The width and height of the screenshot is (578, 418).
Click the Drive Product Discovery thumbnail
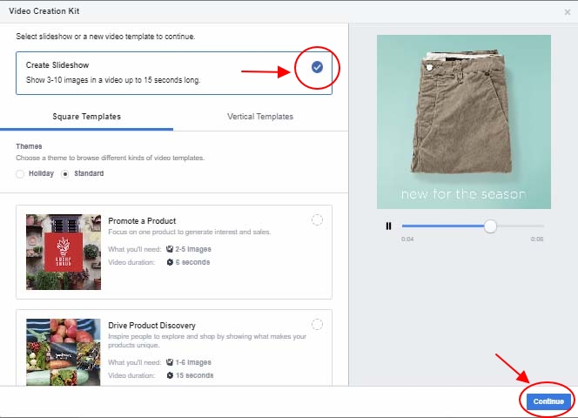63,350
